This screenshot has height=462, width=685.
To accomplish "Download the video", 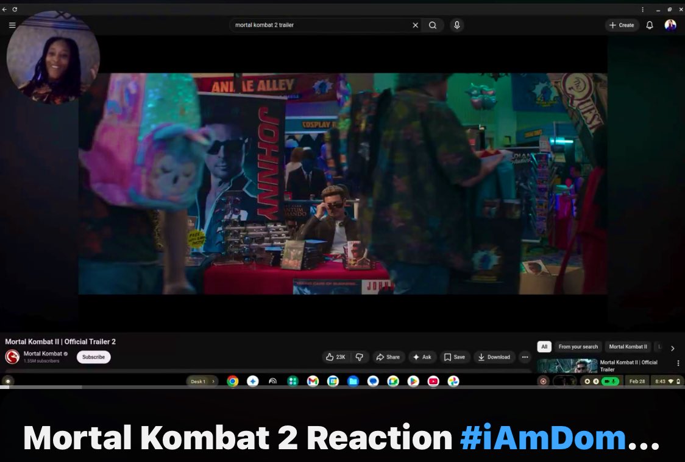I will [x=494, y=357].
